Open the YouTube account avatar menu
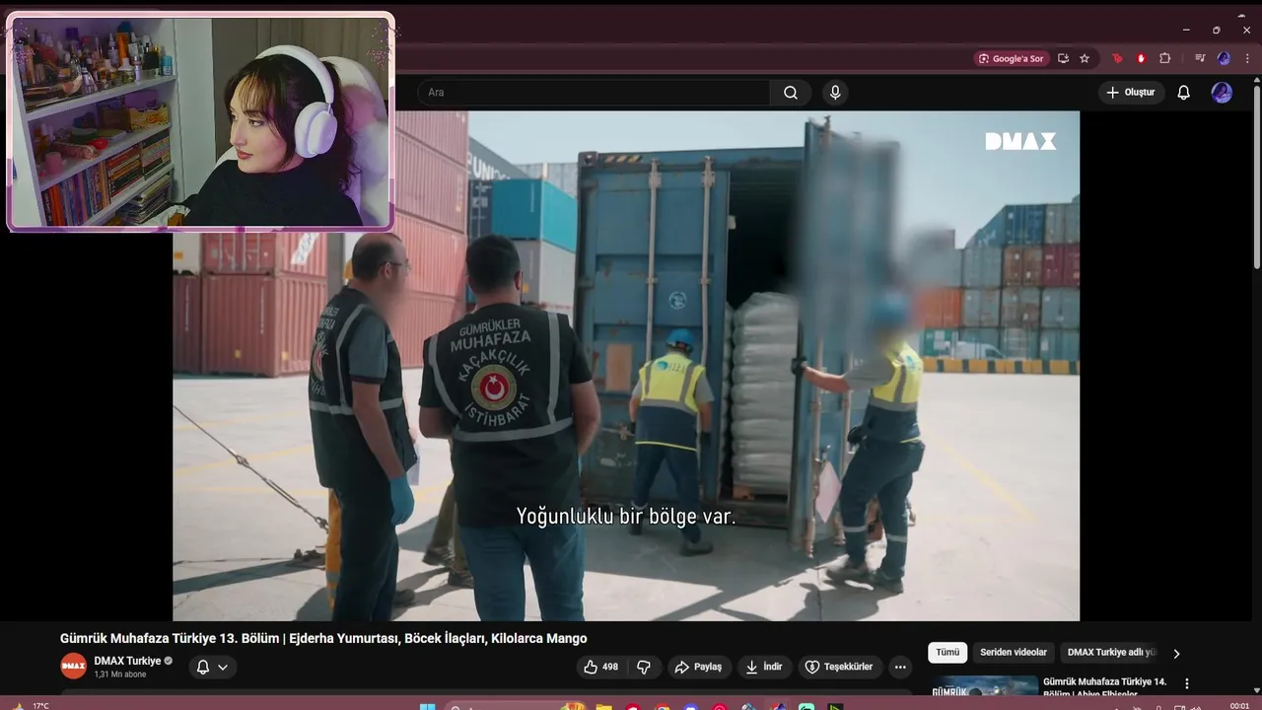Image resolution: width=1262 pixels, height=710 pixels. 1222,93
